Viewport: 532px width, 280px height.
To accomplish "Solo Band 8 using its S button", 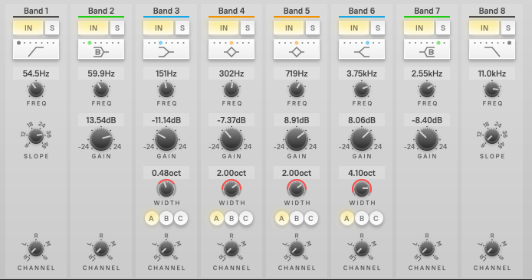I will coord(508,28).
